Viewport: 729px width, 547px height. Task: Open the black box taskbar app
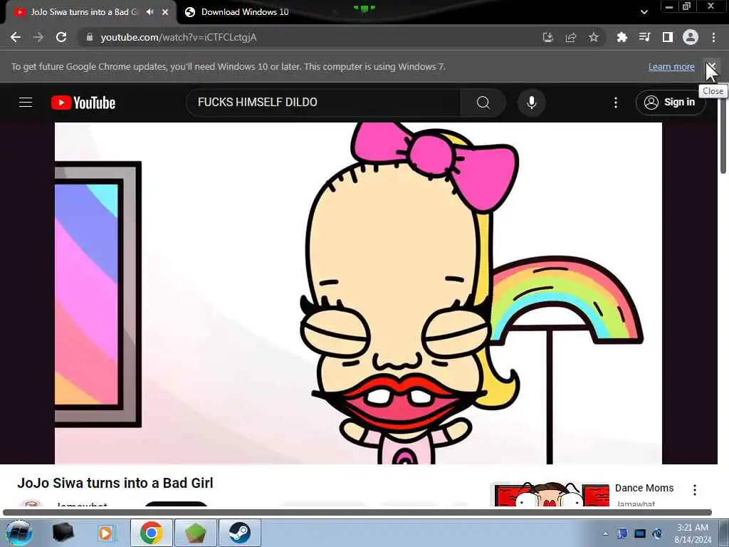tap(63, 533)
